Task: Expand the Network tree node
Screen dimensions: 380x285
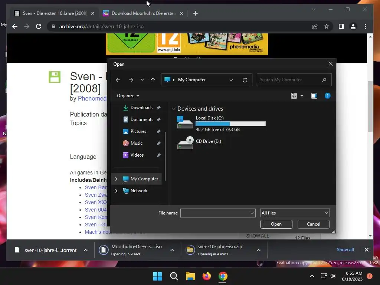Action: coord(116,191)
